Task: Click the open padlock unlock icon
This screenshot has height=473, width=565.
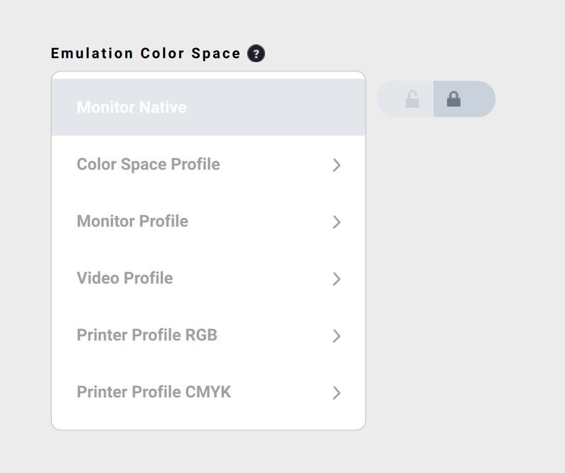Action: [412, 99]
